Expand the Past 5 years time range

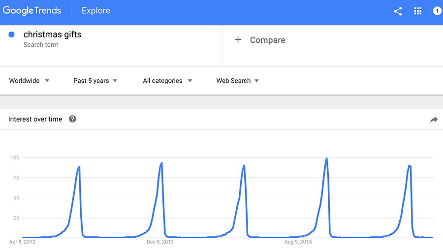(x=95, y=81)
